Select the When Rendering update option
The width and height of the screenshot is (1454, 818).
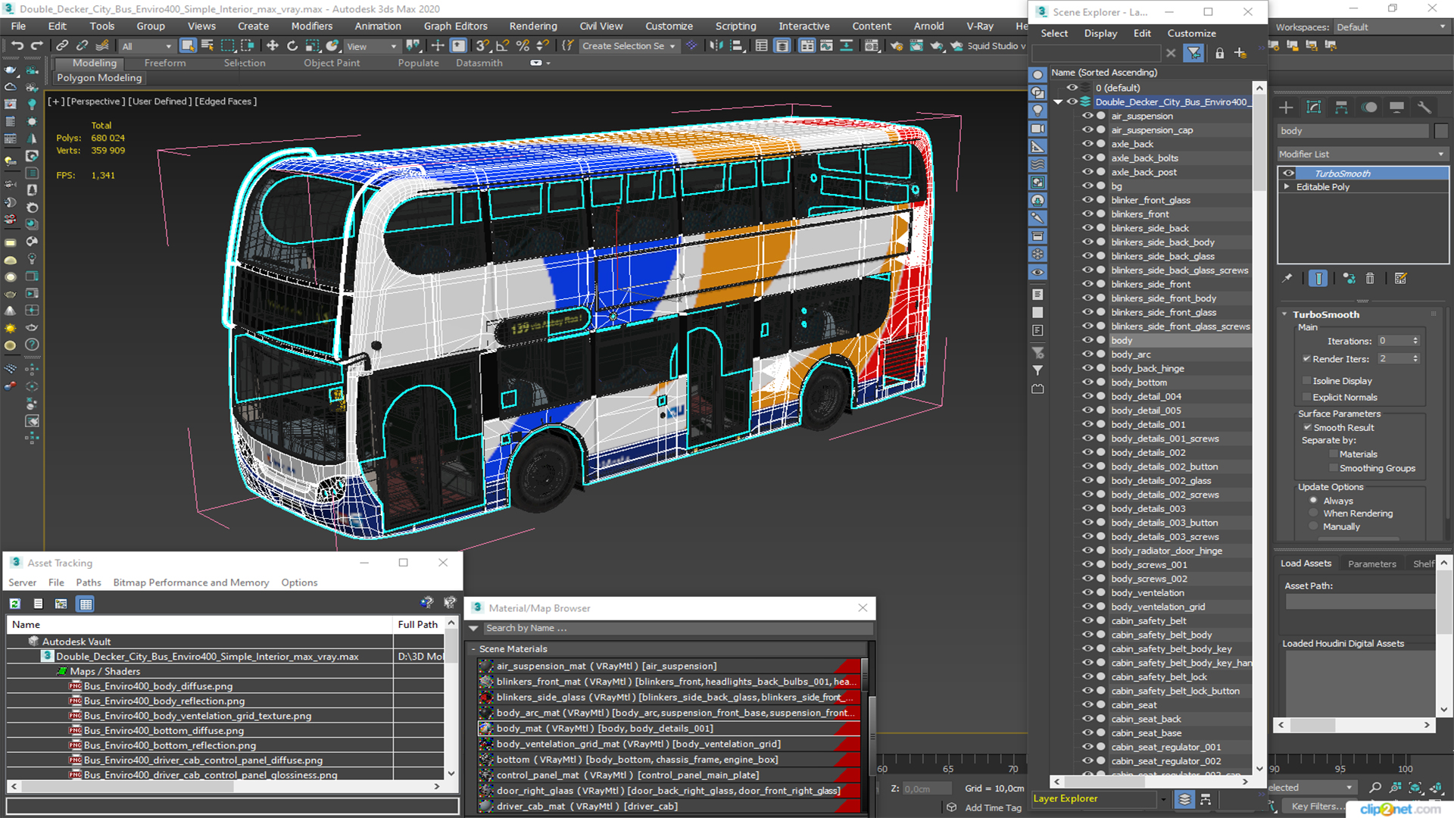1314,514
